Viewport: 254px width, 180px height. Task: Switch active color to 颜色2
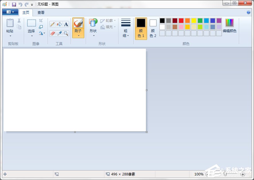click(x=153, y=27)
